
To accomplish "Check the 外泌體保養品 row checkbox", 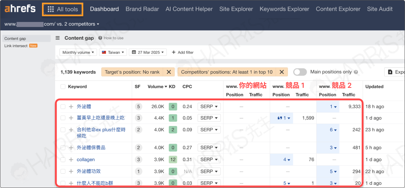I will coord(63,148).
